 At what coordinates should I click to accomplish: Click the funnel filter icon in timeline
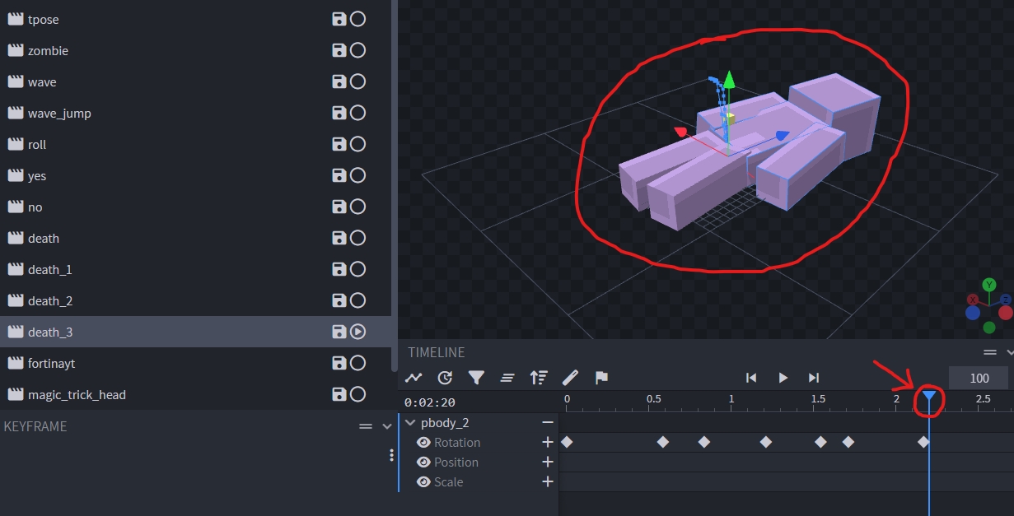pos(476,378)
